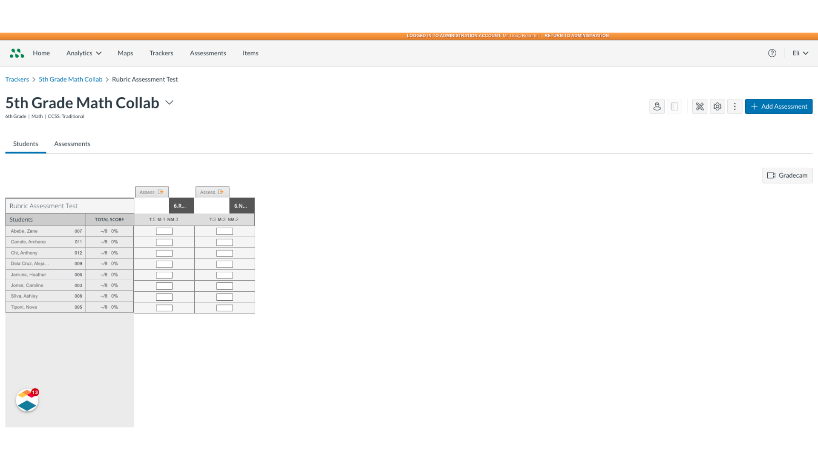Click the print/export student icon

(657, 106)
